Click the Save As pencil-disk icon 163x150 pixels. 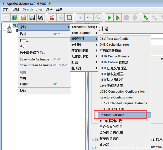coord(41,18)
